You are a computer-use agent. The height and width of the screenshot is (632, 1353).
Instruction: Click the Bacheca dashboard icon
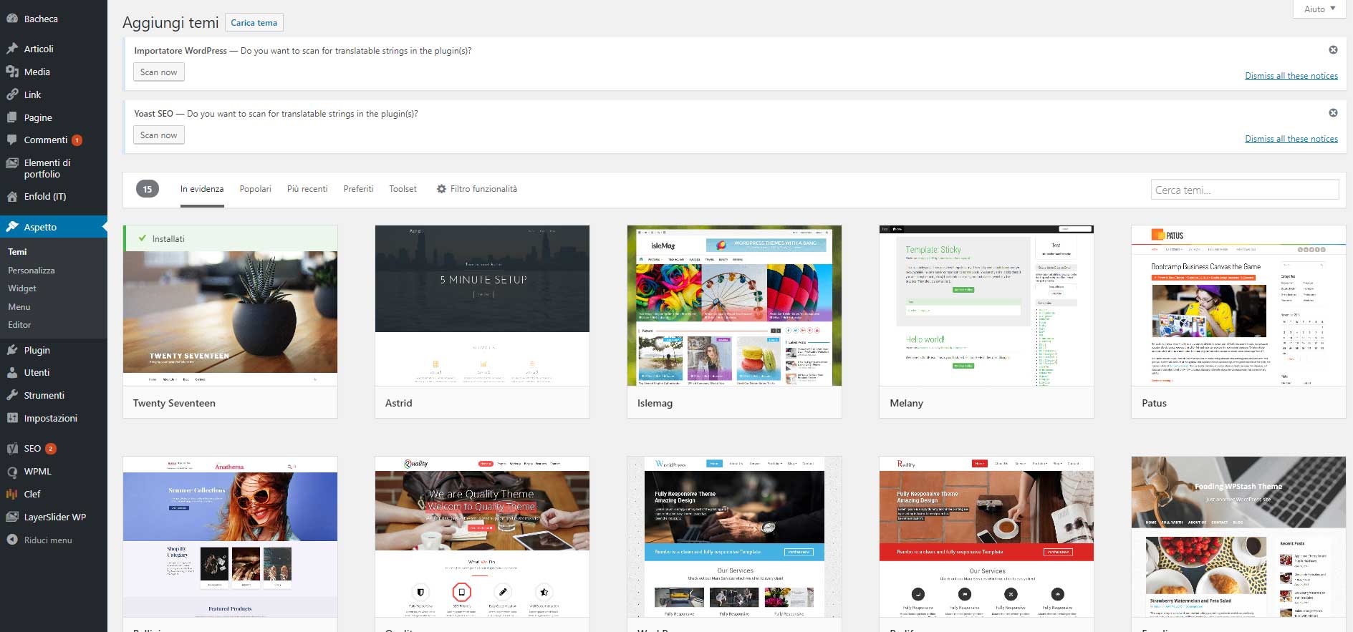tap(12, 19)
